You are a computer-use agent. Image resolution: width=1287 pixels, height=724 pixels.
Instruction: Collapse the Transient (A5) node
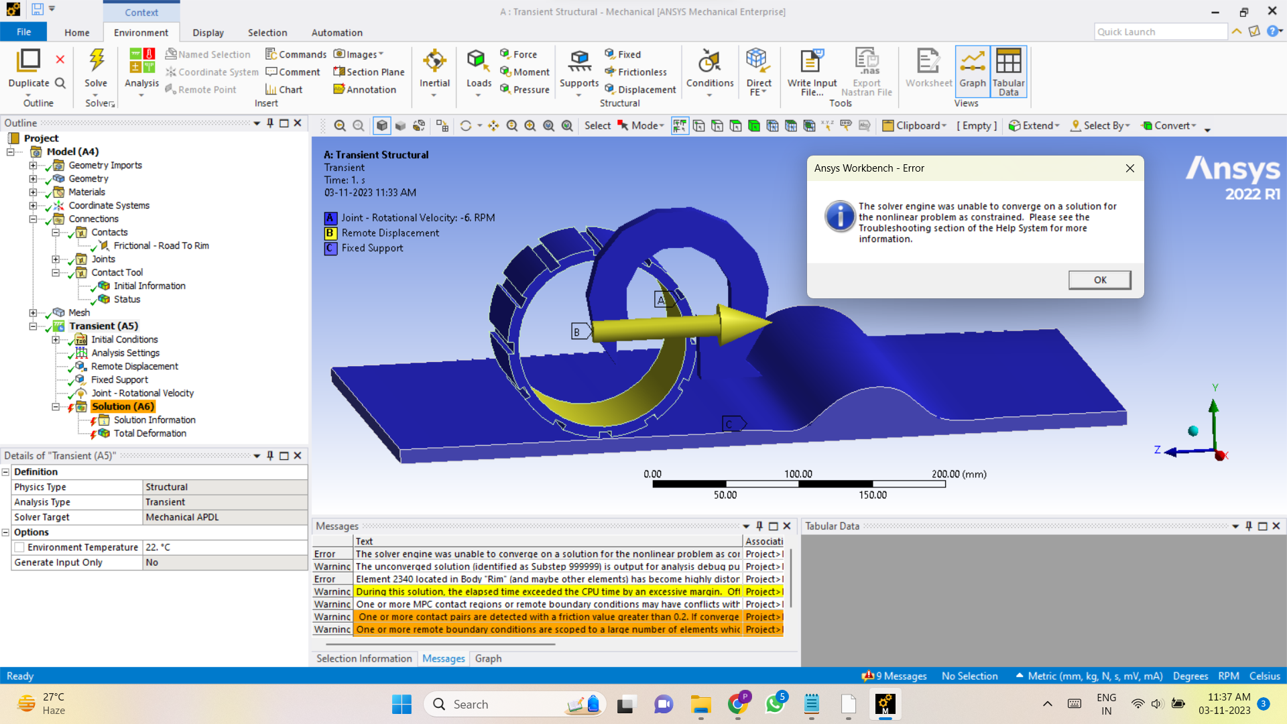(33, 326)
